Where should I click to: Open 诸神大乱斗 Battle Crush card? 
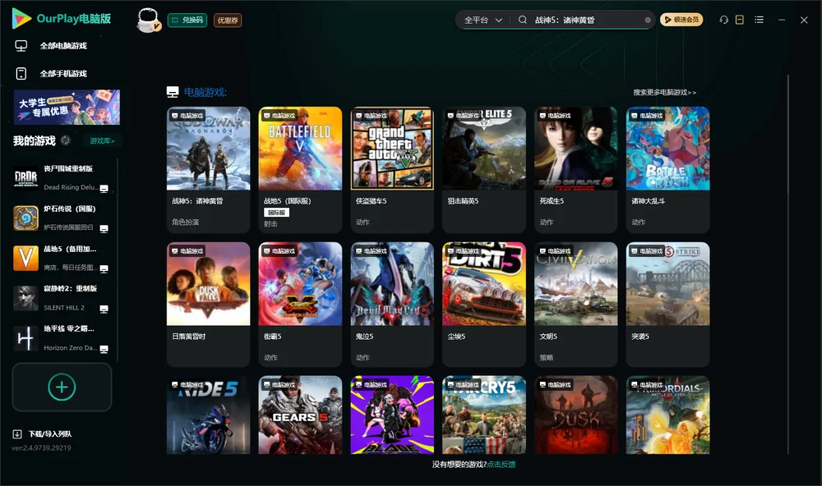[x=667, y=170]
